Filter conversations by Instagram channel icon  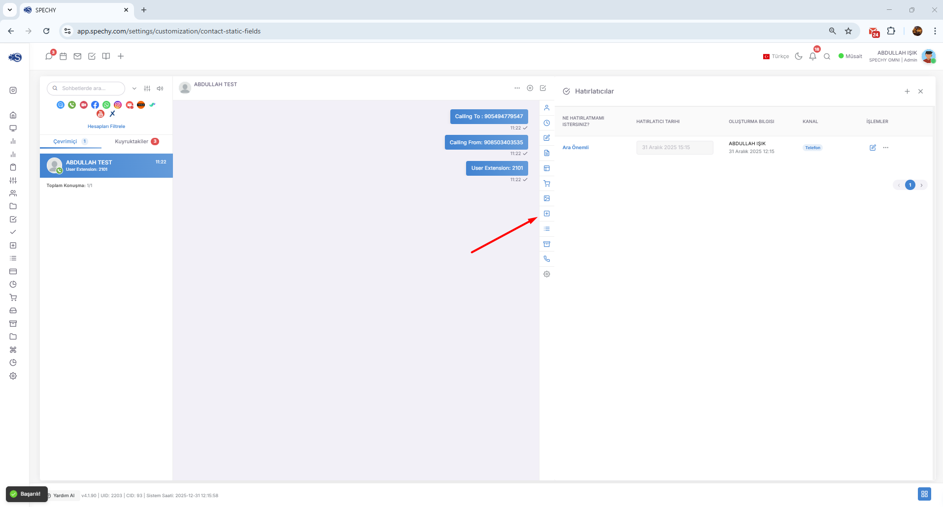point(118,105)
